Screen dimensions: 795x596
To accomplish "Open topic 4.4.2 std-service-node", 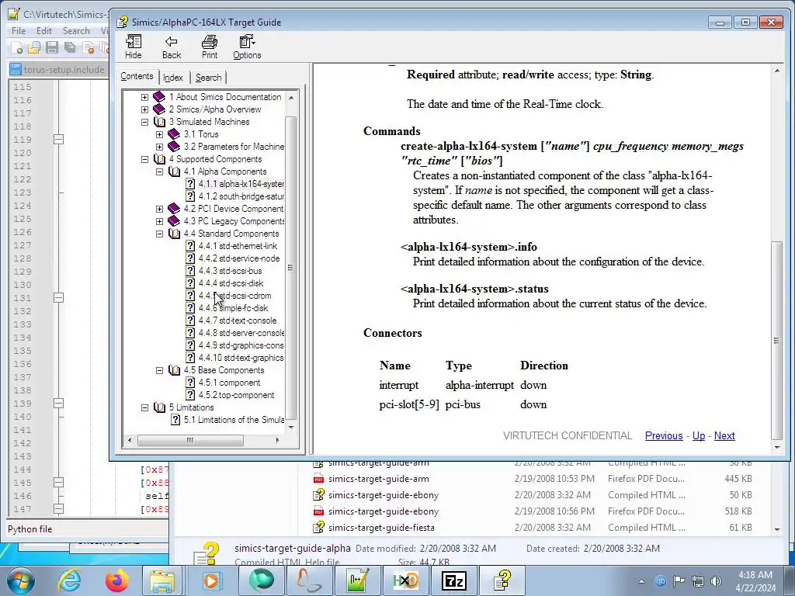I will point(239,258).
